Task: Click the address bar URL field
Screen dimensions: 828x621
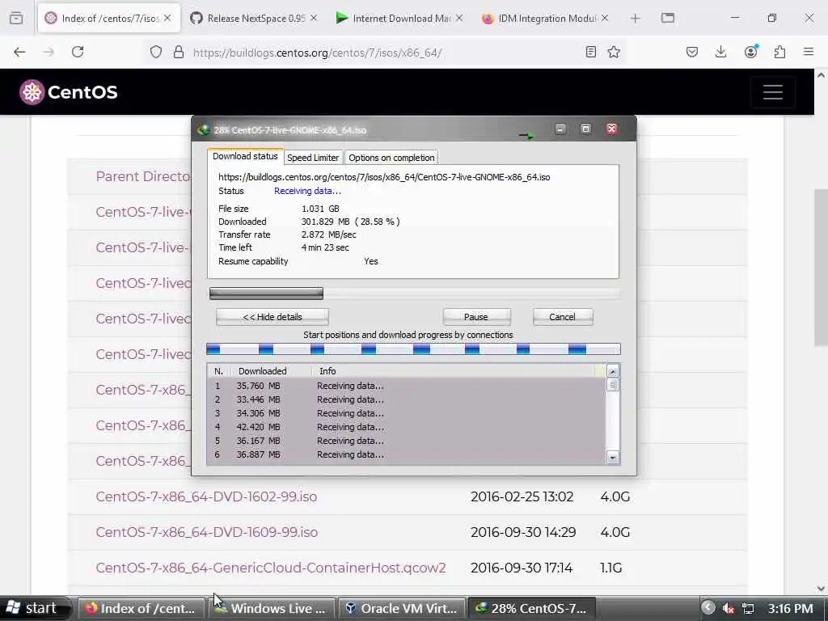Action: coord(386,53)
